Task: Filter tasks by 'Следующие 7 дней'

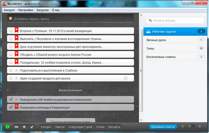Action: pos(80,127)
